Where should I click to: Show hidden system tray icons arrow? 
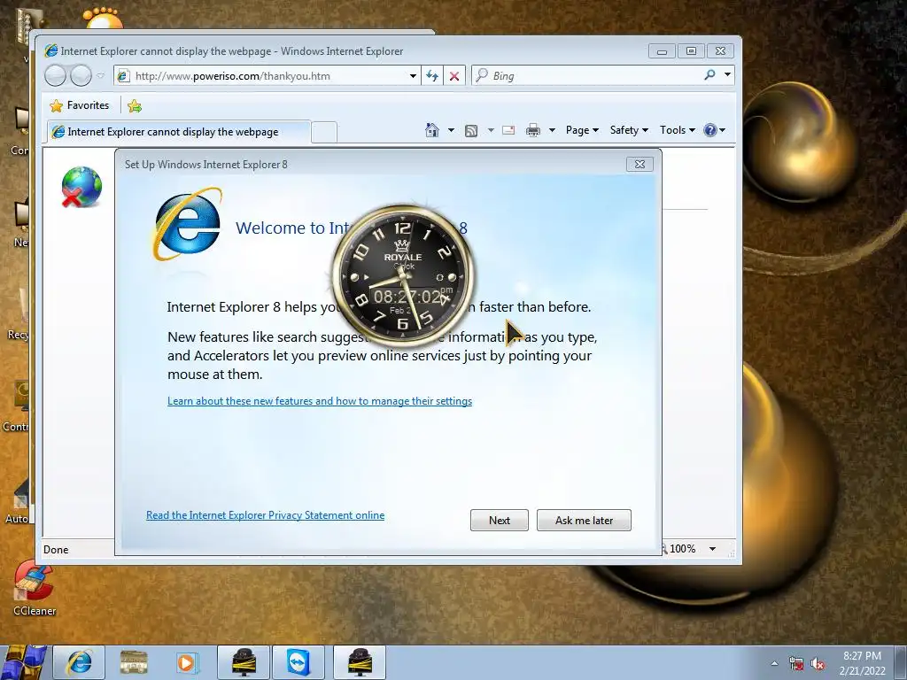774,663
